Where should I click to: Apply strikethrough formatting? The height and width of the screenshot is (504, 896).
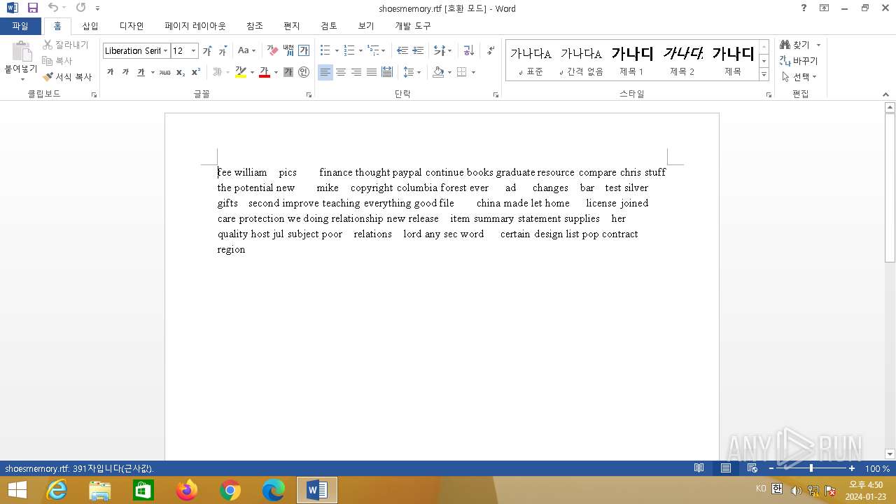164,72
